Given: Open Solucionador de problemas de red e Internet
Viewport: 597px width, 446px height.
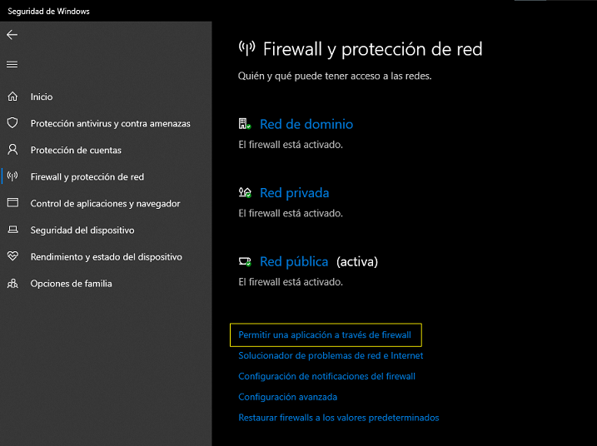Looking at the screenshot, I should click(331, 355).
